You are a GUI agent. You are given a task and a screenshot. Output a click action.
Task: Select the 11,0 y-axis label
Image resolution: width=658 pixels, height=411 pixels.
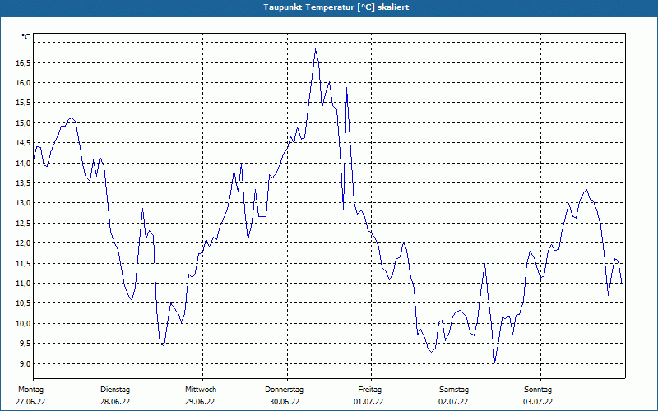(x=23, y=284)
